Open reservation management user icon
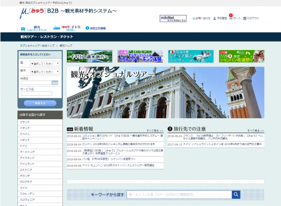 tap(215, 19)
